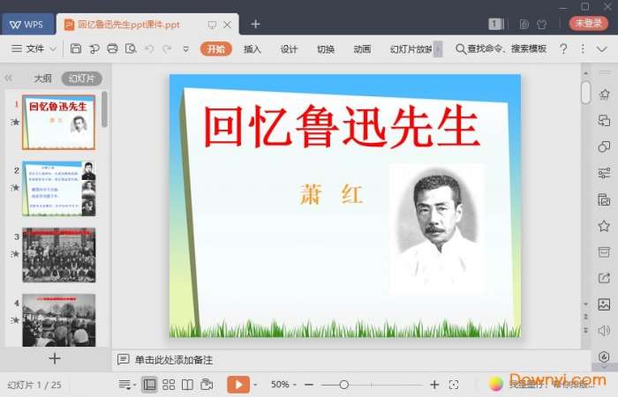Click the window count badge icon
Screen dimensions: 618x397
[x=496, y=24]
